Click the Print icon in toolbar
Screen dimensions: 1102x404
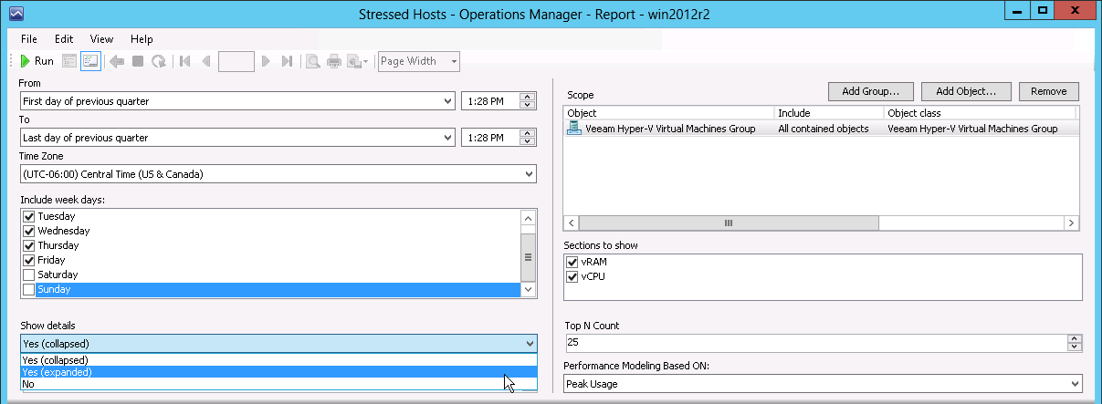[334, 61]
